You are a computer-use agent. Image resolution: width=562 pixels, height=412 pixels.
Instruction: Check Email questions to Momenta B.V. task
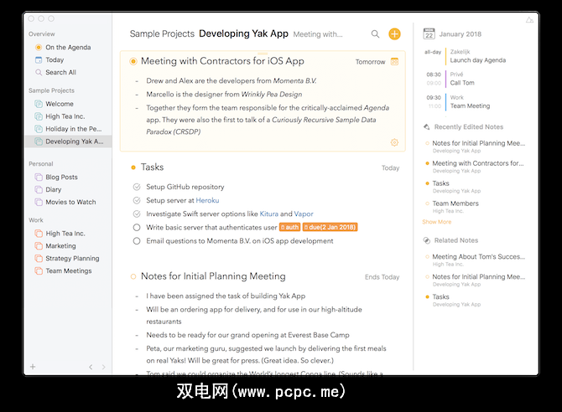[x=137, y=241]
